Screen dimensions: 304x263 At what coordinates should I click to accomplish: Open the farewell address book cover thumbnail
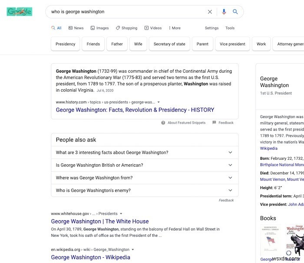270,240
